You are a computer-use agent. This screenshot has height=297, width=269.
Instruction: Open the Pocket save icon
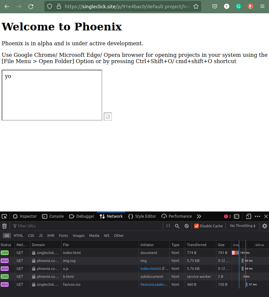214,6
